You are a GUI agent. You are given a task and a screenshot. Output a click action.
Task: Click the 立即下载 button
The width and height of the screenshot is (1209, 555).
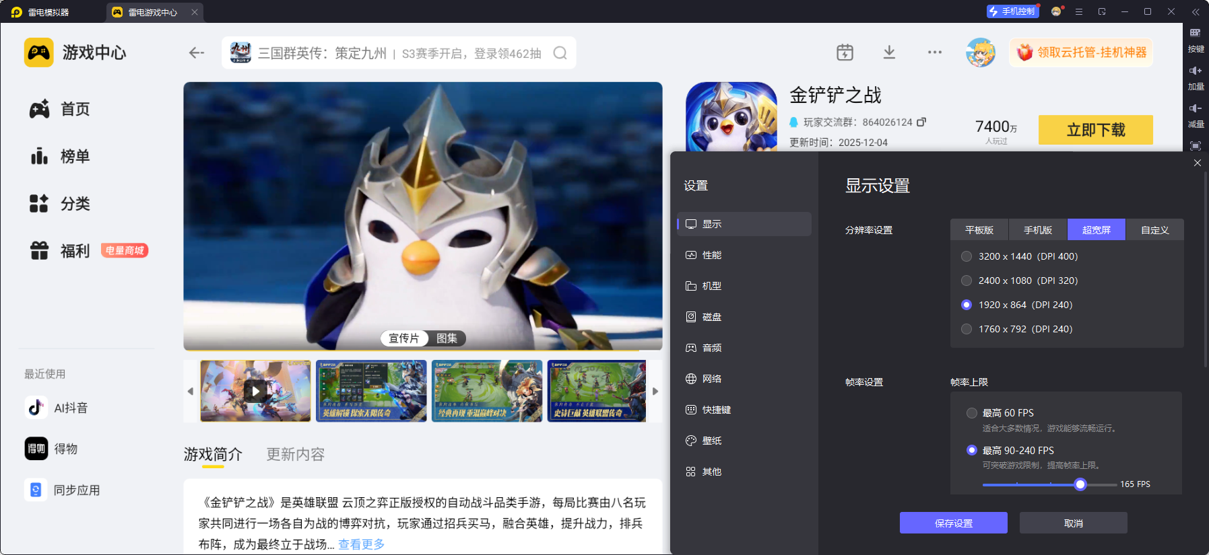1096,130
